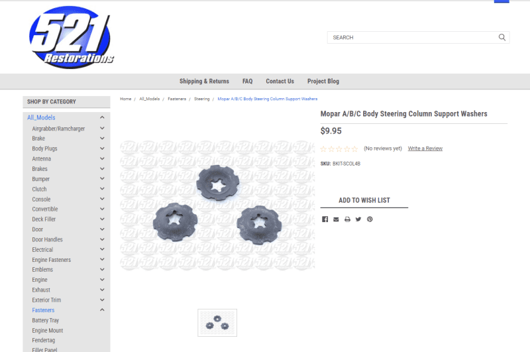The image size is (530, 352).
Task: Share product on Twitter
Action: (358, 219)
